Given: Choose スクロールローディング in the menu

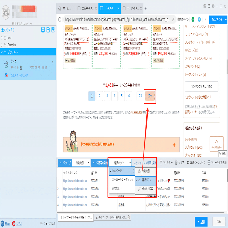Looking at the screenshot, I should click(122, 180).
